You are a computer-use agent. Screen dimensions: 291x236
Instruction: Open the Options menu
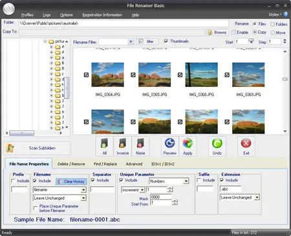click(x=67, y=15)
